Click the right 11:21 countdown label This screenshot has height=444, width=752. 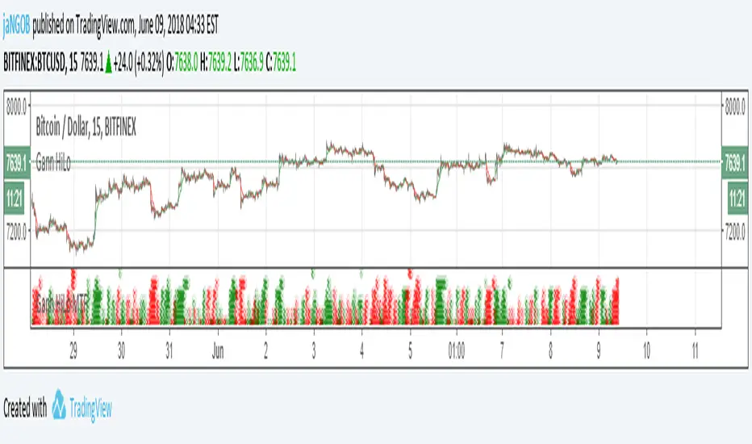pos(737,197)
